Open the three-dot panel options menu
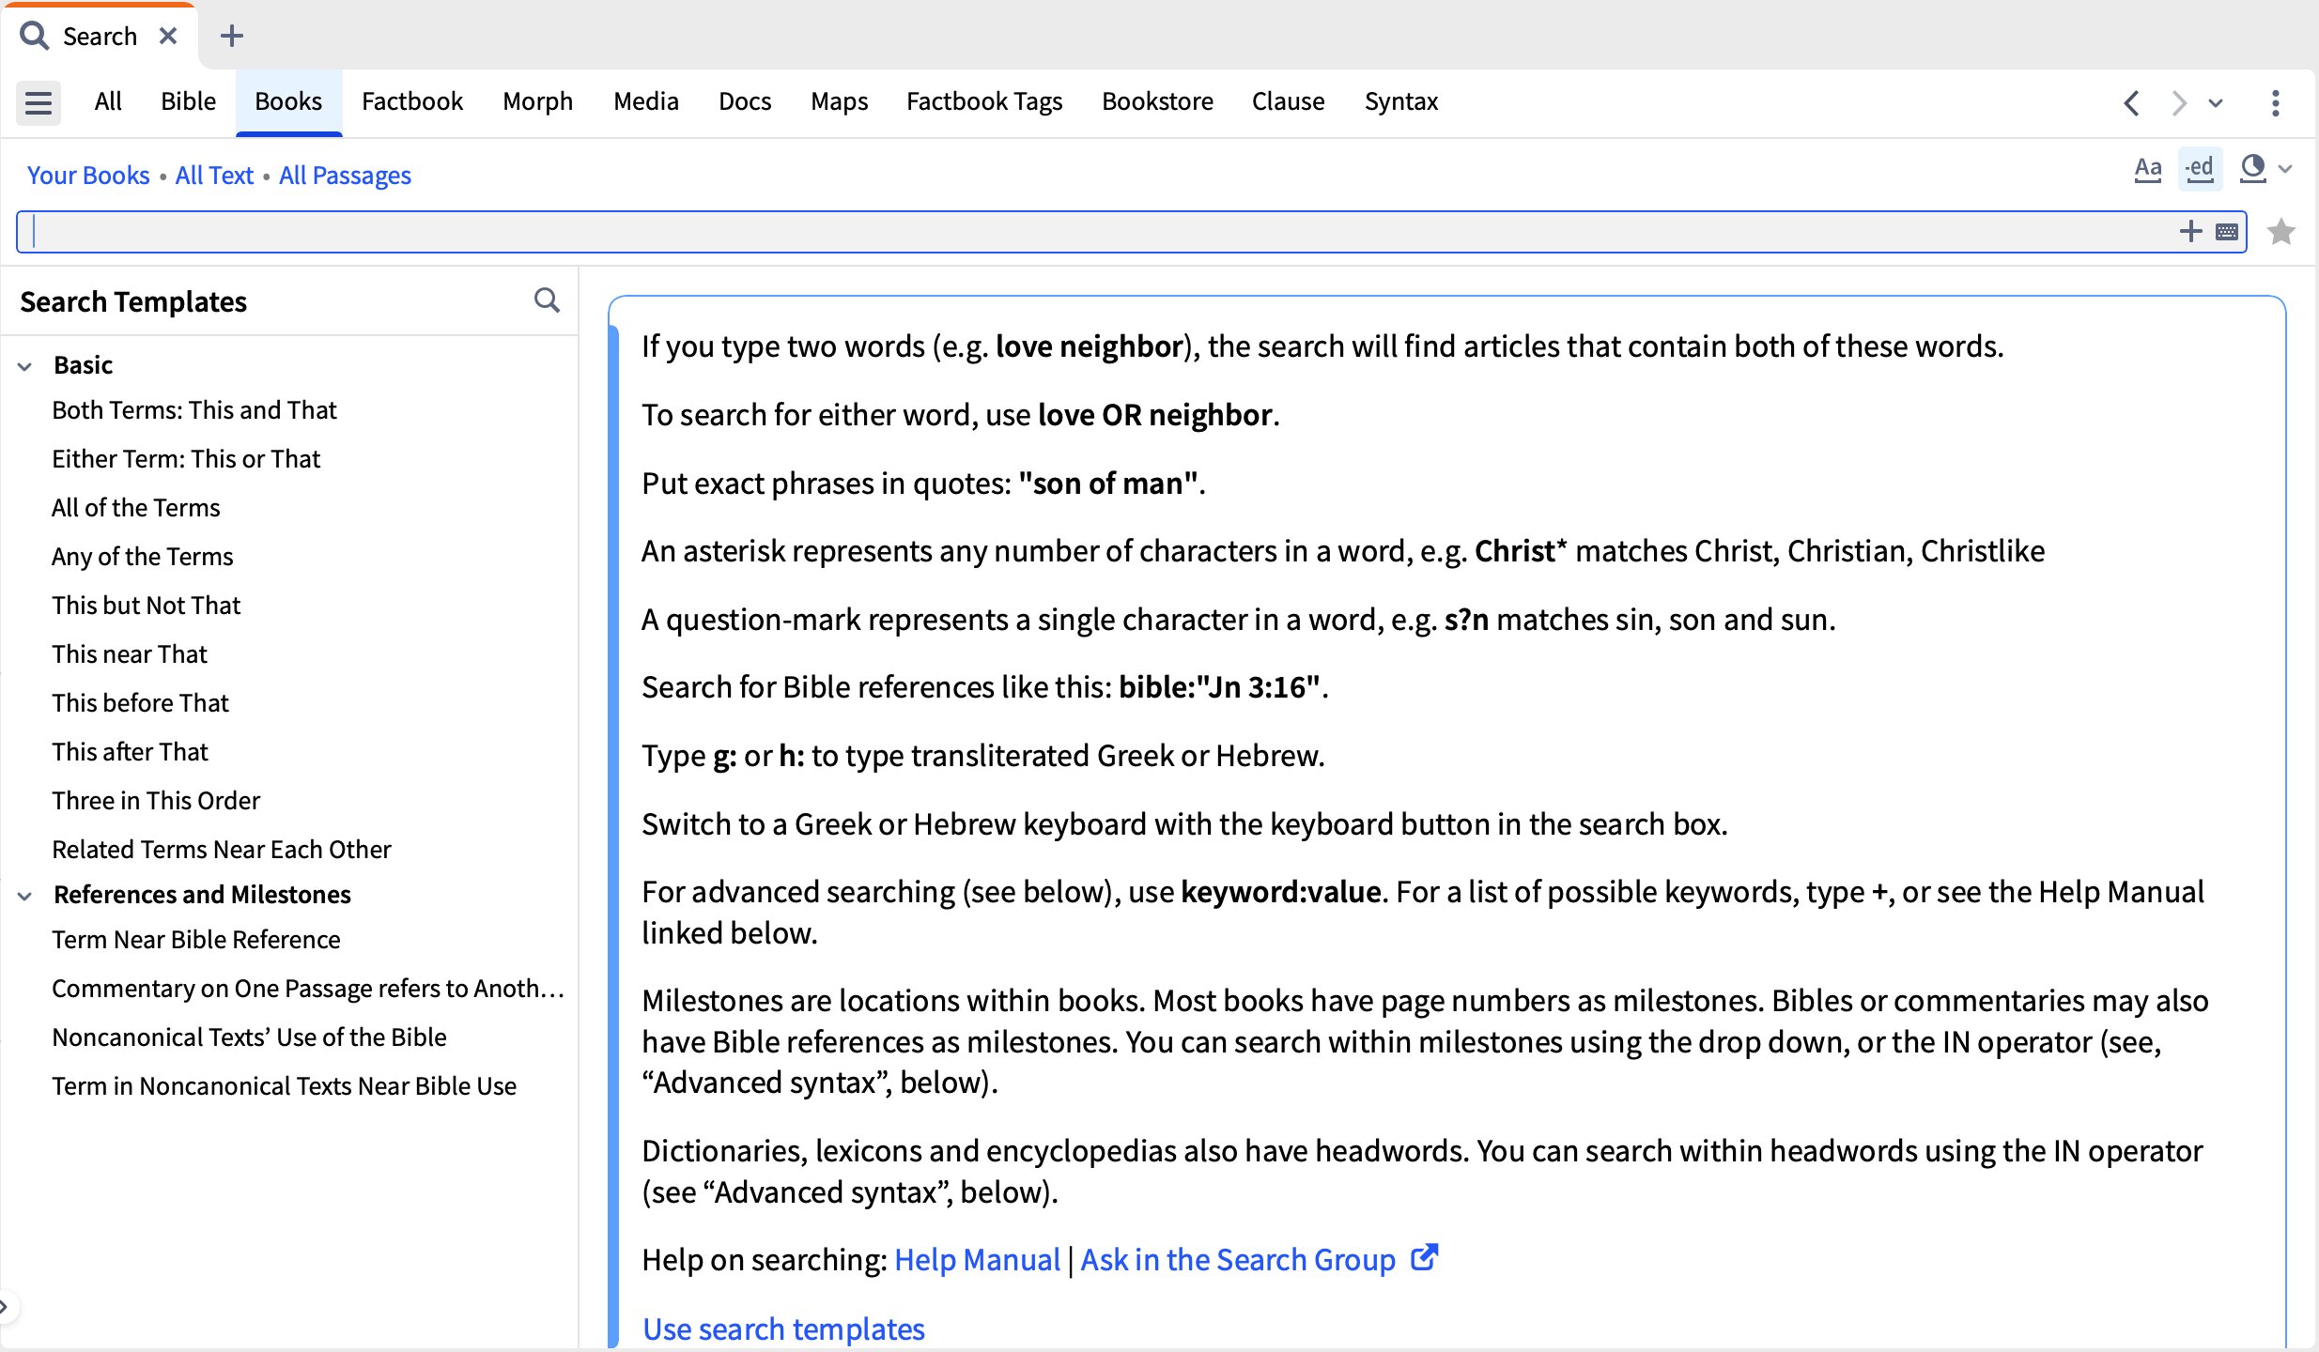 click(2275, 102)
